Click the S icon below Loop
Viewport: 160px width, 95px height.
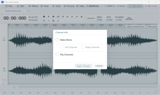pyautogui.click(x=58, y=21)
